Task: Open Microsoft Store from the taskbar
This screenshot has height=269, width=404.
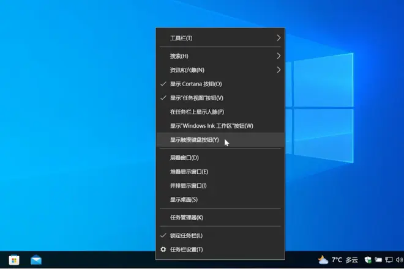Action: (x=14, y=260)
